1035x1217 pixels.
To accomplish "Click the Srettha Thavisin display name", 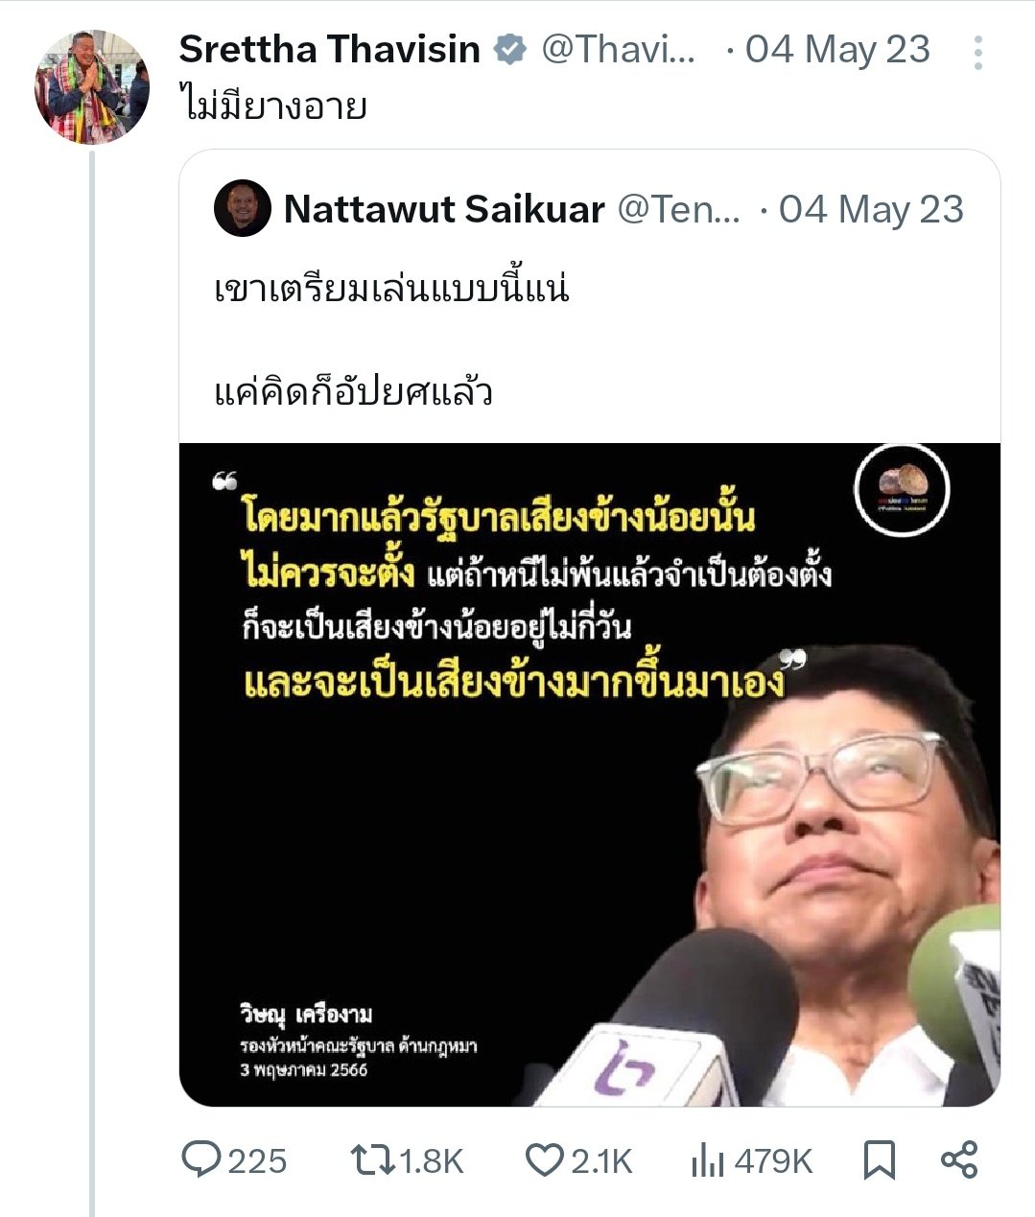I will click(329, 49).
